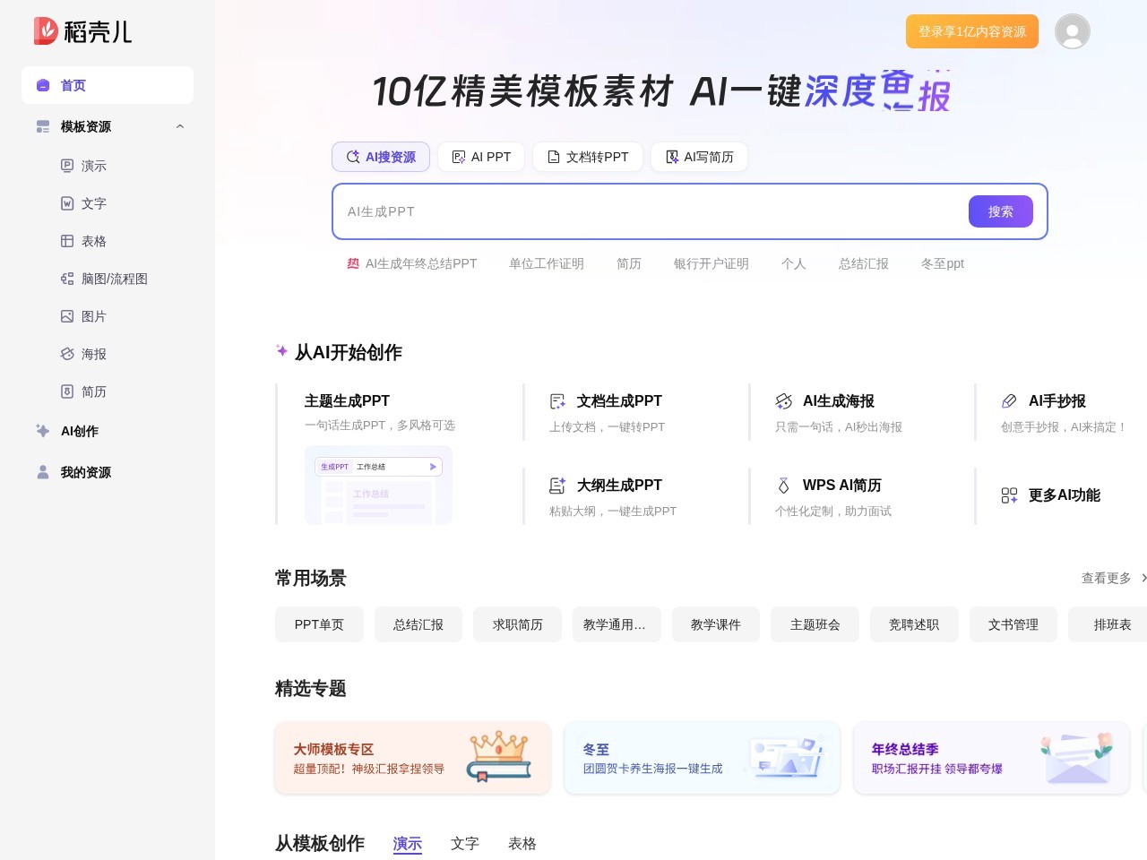Click the 海报 sidebar icon
The height and width of the screenshot is (860, 1147).
click(67, 354)
